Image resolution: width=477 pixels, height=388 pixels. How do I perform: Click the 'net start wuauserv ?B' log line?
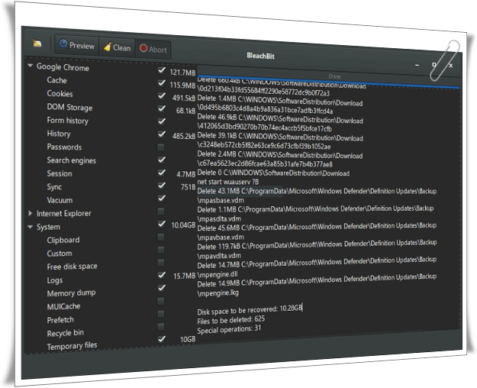pos(228,182)
